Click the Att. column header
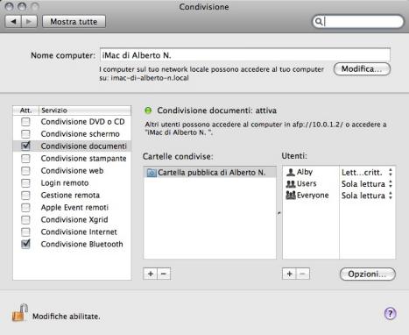The height and width of the screenshot is (335, 409). [x=25, y=110]
